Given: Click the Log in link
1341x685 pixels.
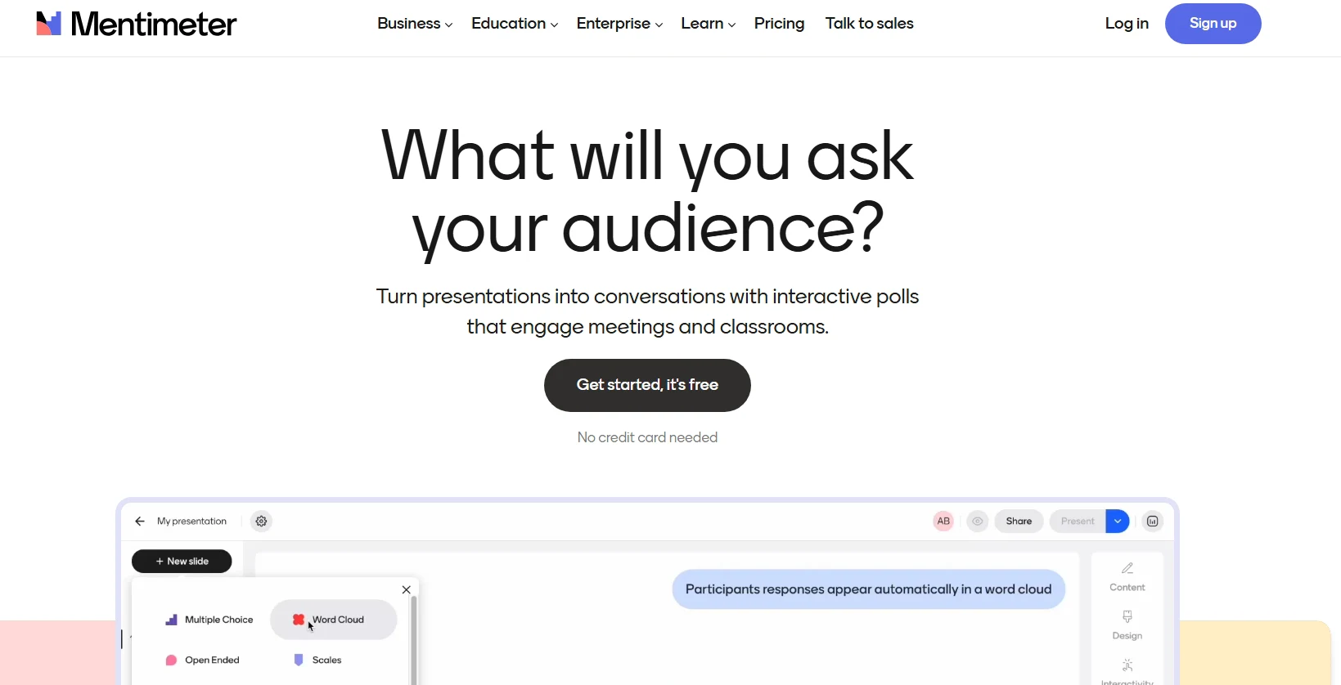Looking at the screenshot, I should click(1126, 24).
